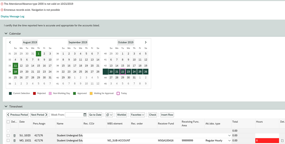This screenshot has width=285, height=144.
Task: Click the red Hours cell showing 8
Action: [x=267, y=141]
